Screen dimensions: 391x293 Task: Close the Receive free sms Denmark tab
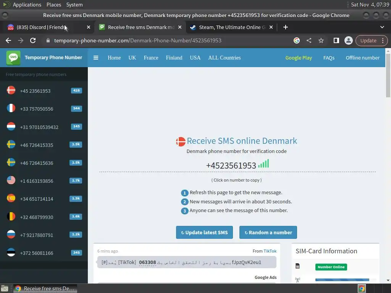[180, 27]
